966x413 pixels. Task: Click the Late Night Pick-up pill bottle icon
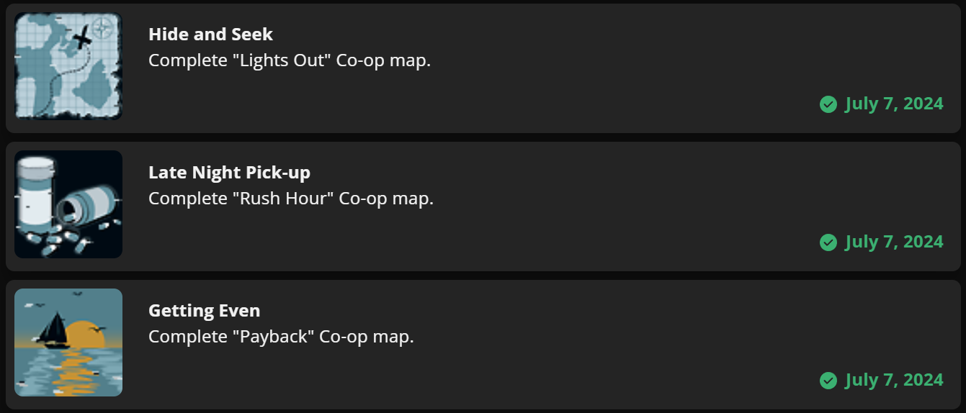(x=68, y=204)
